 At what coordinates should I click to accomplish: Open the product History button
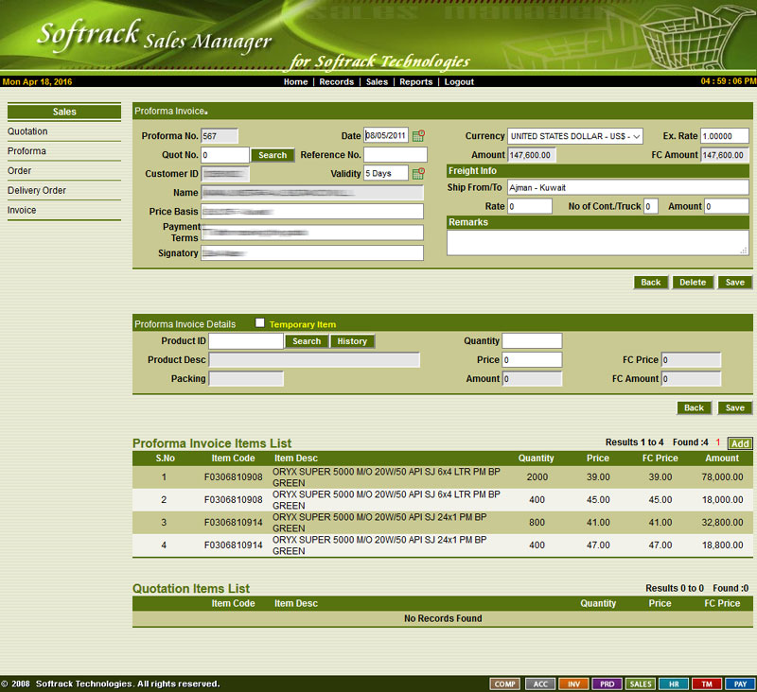352,341
